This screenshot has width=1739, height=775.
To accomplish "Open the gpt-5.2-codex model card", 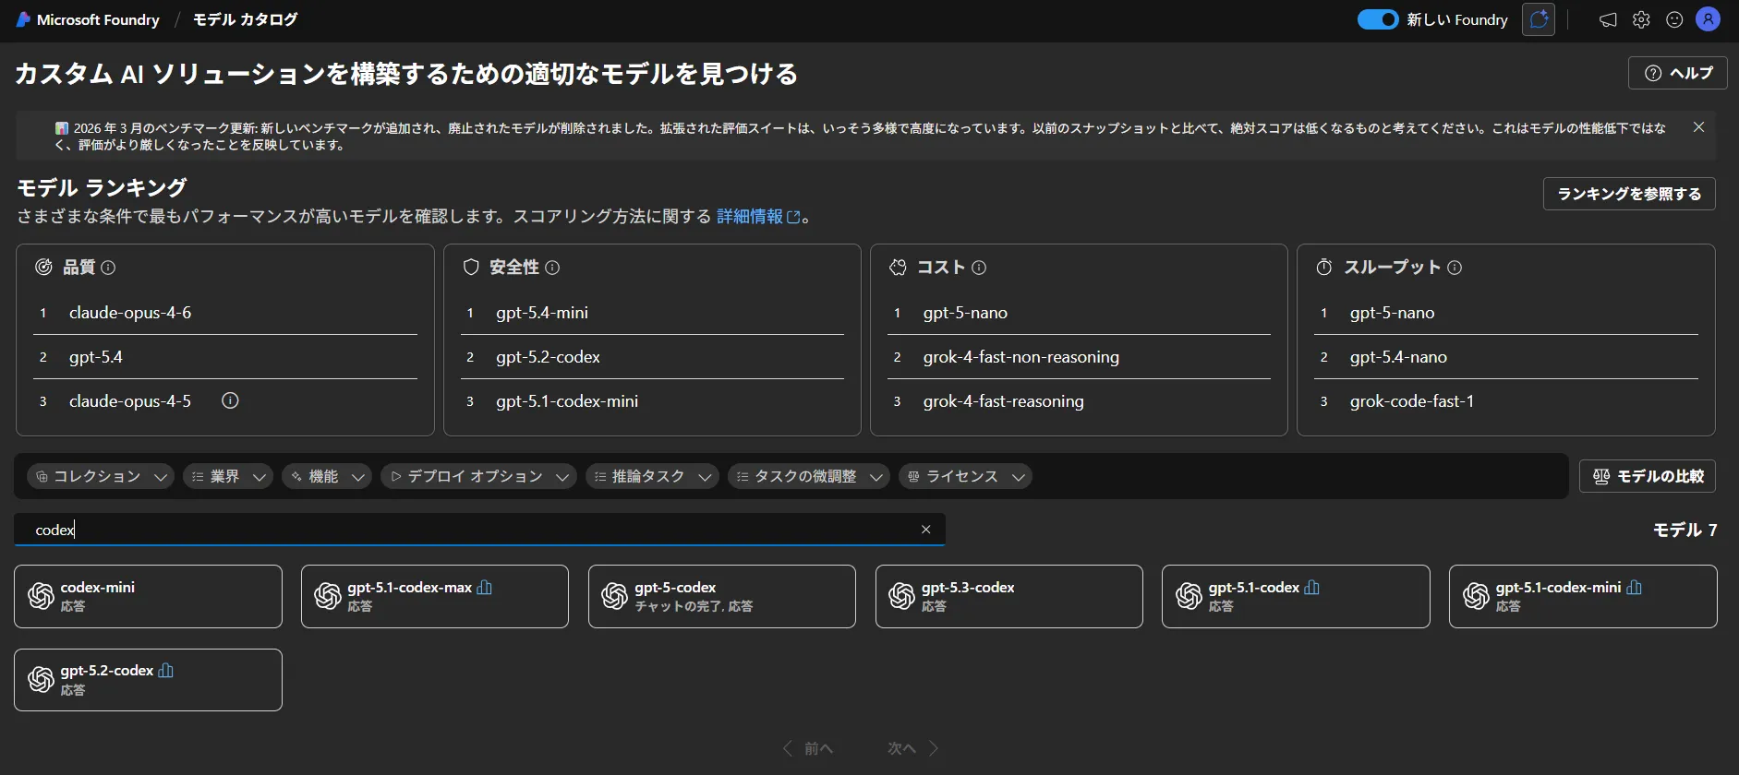I will (148, 680).
